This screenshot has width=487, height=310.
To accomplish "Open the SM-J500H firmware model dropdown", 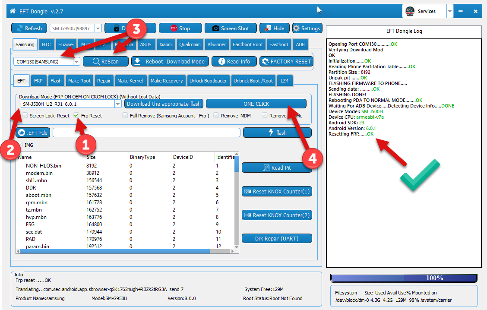I will pyautogui.click(x=117, y=104).
